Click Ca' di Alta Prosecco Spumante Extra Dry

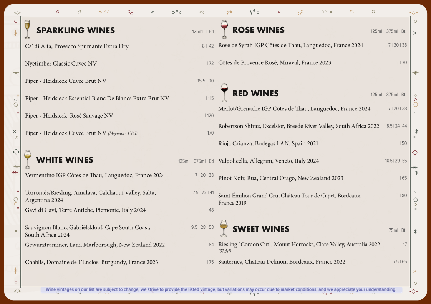pyautogui.click(x=77, y=46)
